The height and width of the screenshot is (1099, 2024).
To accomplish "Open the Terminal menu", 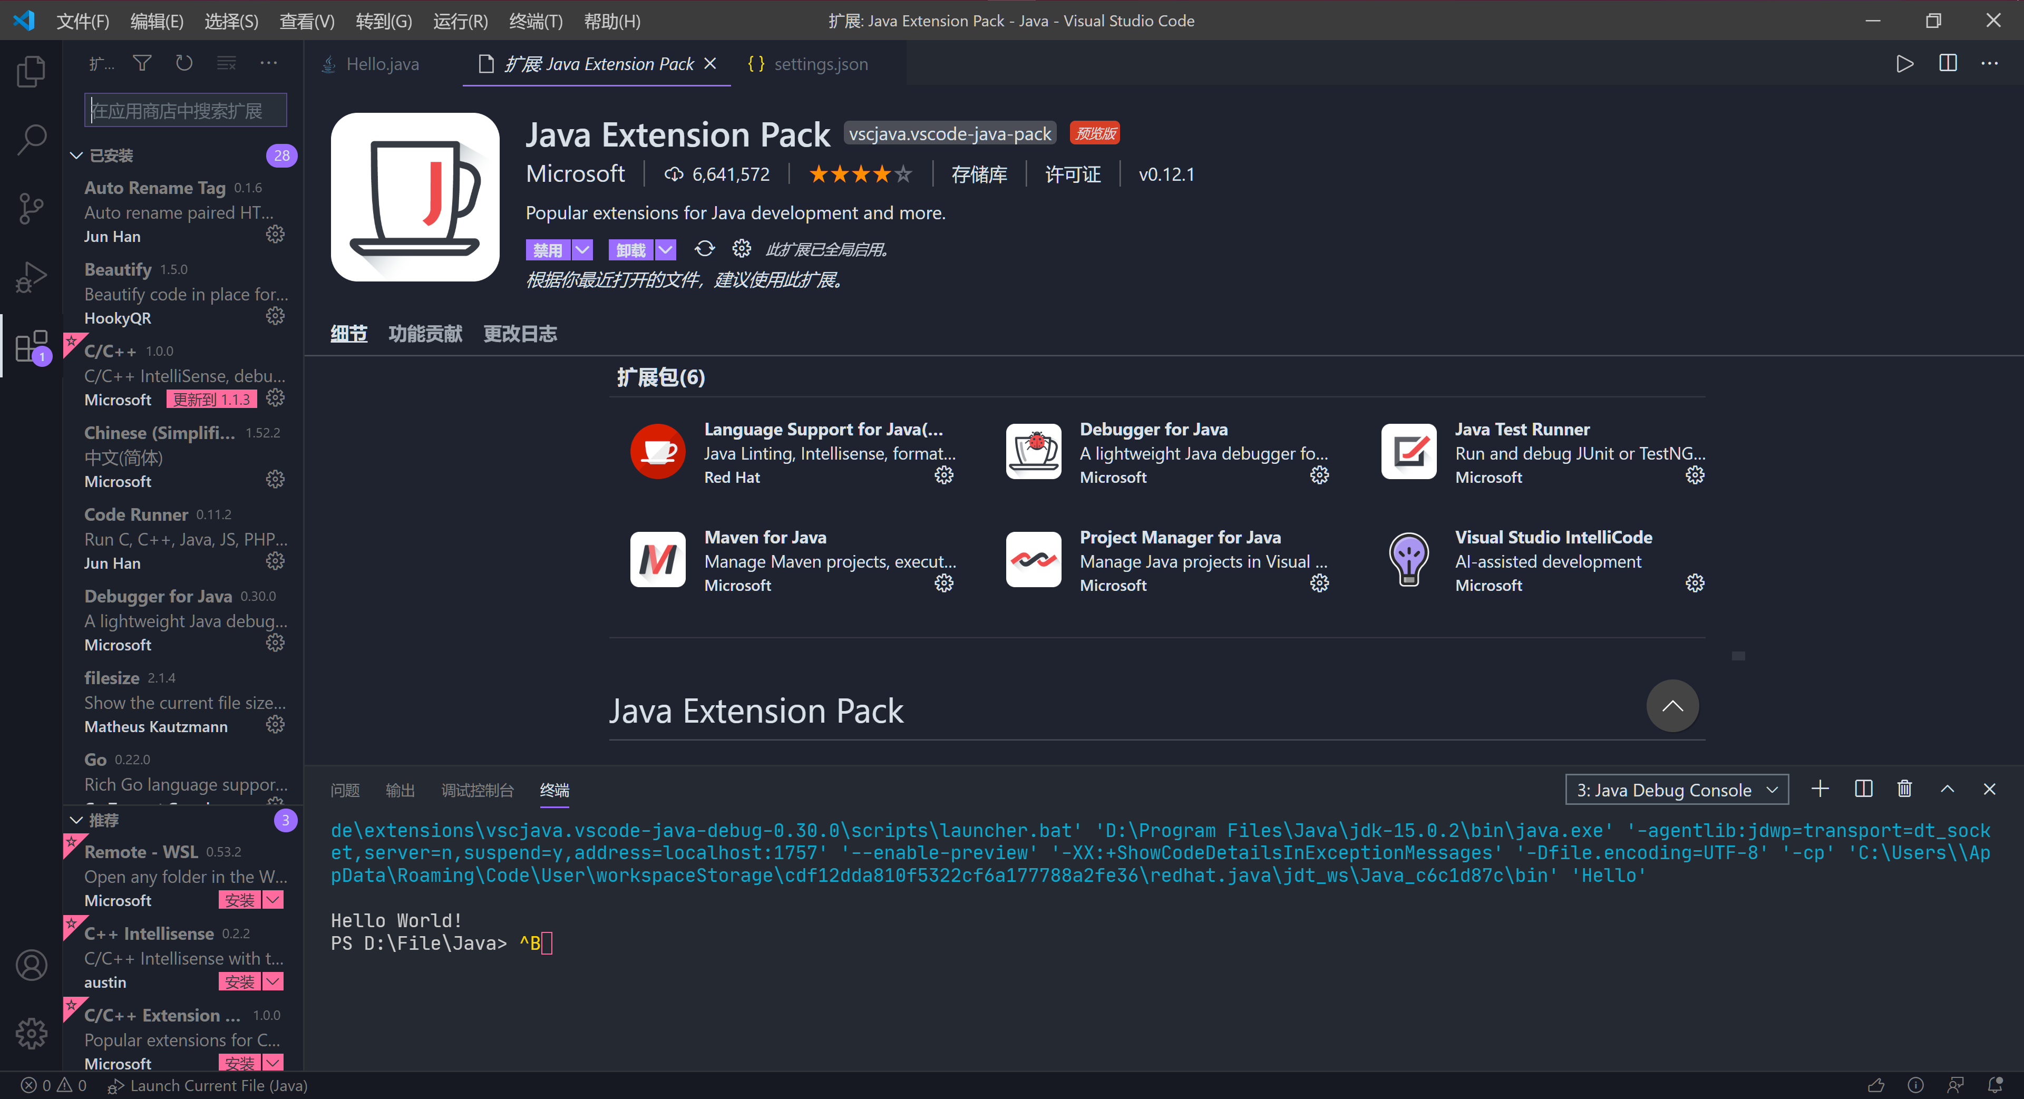I will pos(536,21).
